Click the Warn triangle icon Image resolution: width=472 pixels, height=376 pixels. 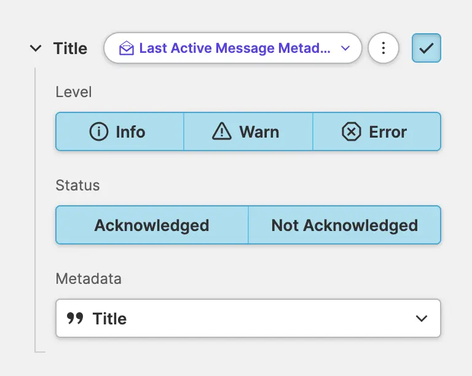pos(221,131)
